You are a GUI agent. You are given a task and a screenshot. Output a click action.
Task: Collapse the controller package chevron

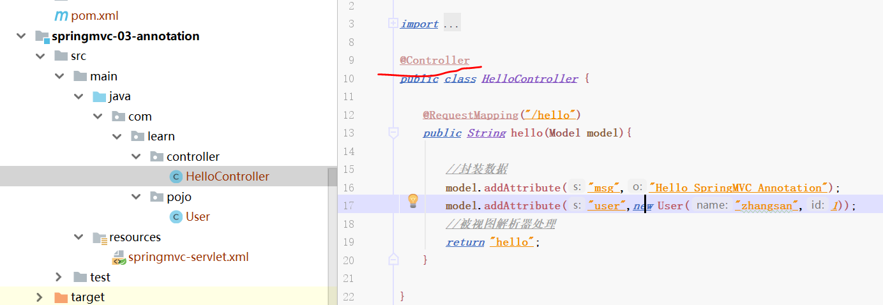point(137,157)
